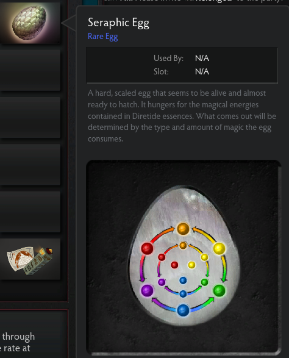Click the Rare Egg rarity label

102,37
